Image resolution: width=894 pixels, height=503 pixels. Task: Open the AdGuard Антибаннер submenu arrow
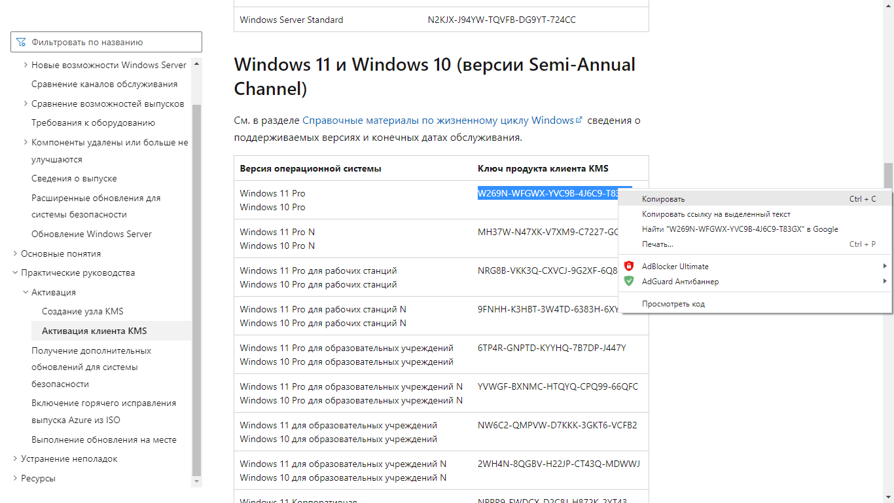click(x=885, y=282)
